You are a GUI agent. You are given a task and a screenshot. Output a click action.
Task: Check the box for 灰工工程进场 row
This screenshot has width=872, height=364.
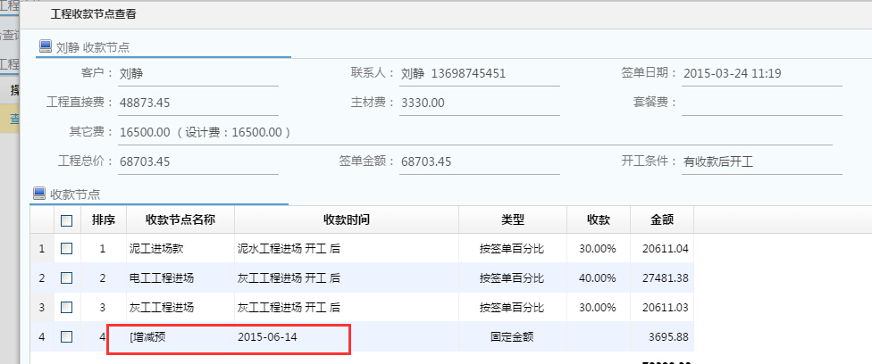point(66,308)
